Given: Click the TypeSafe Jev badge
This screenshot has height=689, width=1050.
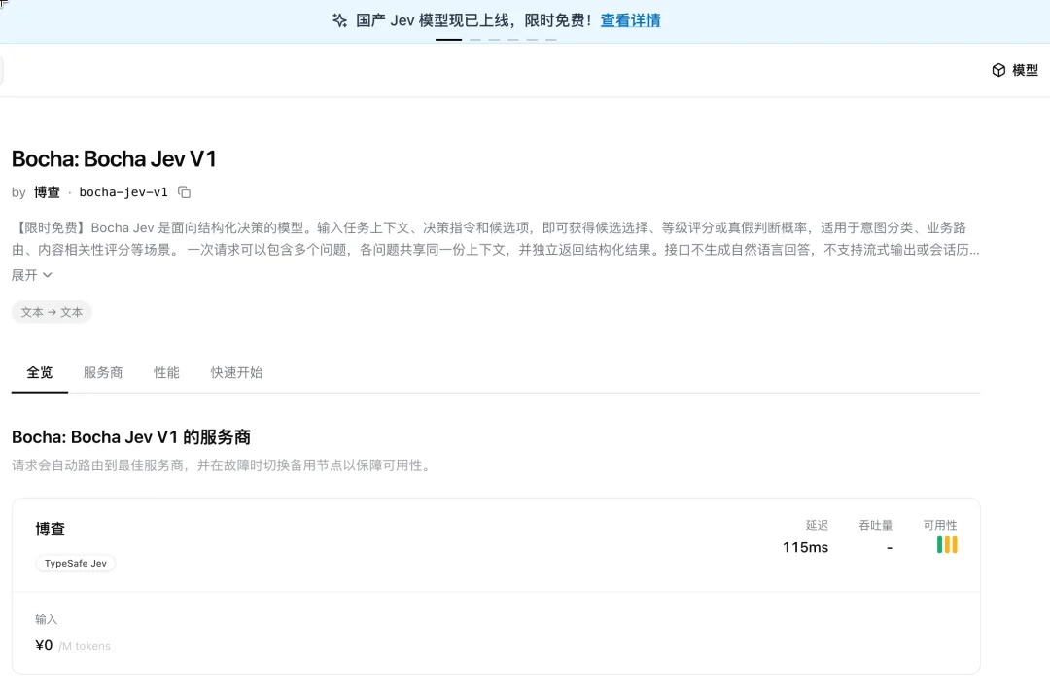Looking at the screenshot, I should (x=76, y=563).
